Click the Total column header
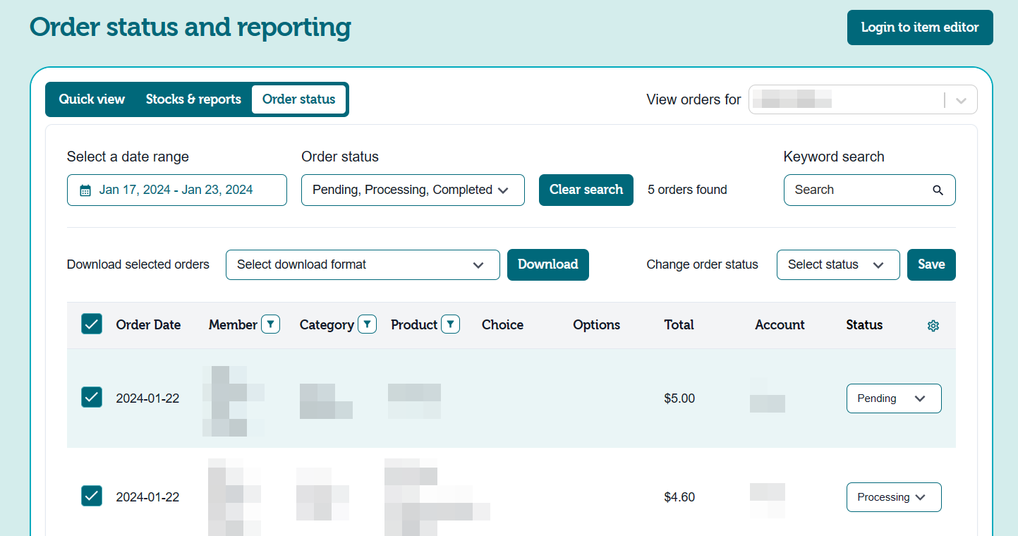Viewport: 1018px width, 536px height. coord(679,324)
